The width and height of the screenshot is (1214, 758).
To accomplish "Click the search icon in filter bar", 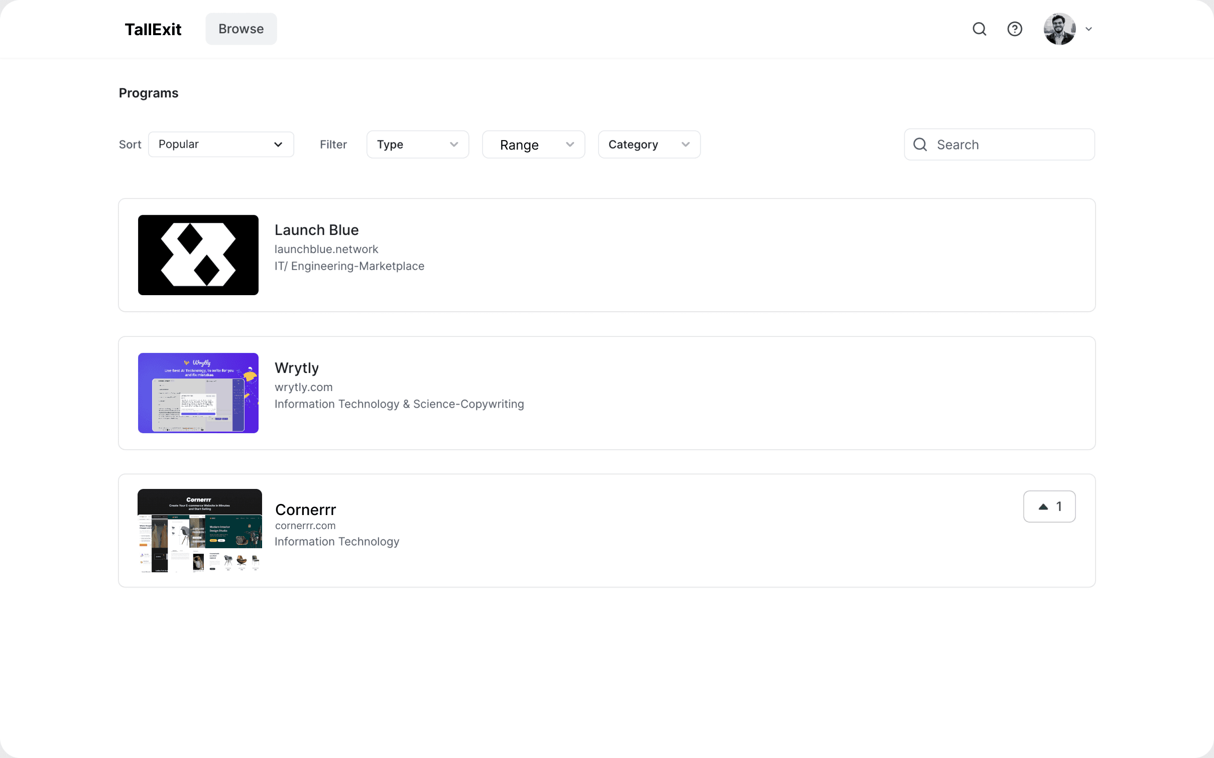I will pos(921,144).
